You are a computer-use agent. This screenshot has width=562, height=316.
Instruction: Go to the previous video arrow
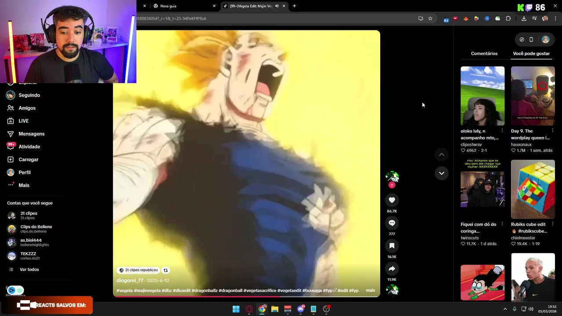click(442, 154)
